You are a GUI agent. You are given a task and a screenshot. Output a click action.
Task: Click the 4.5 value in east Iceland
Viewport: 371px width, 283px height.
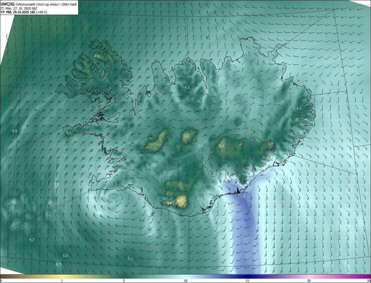point(299,108)
